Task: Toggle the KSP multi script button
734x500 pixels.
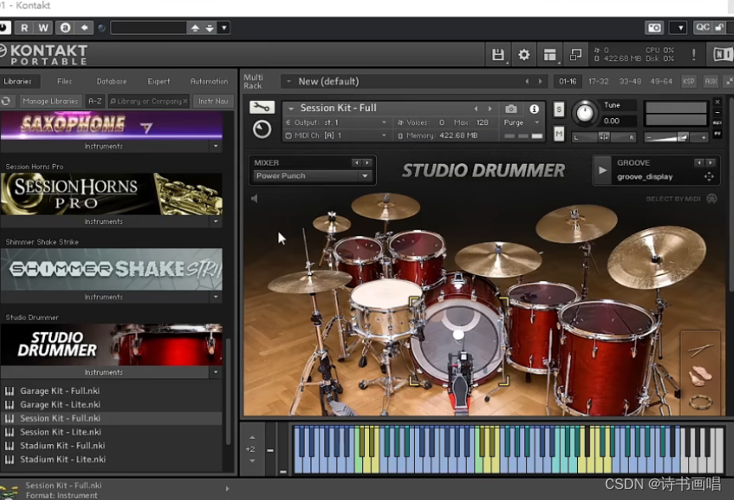Action: click(688, 81)
